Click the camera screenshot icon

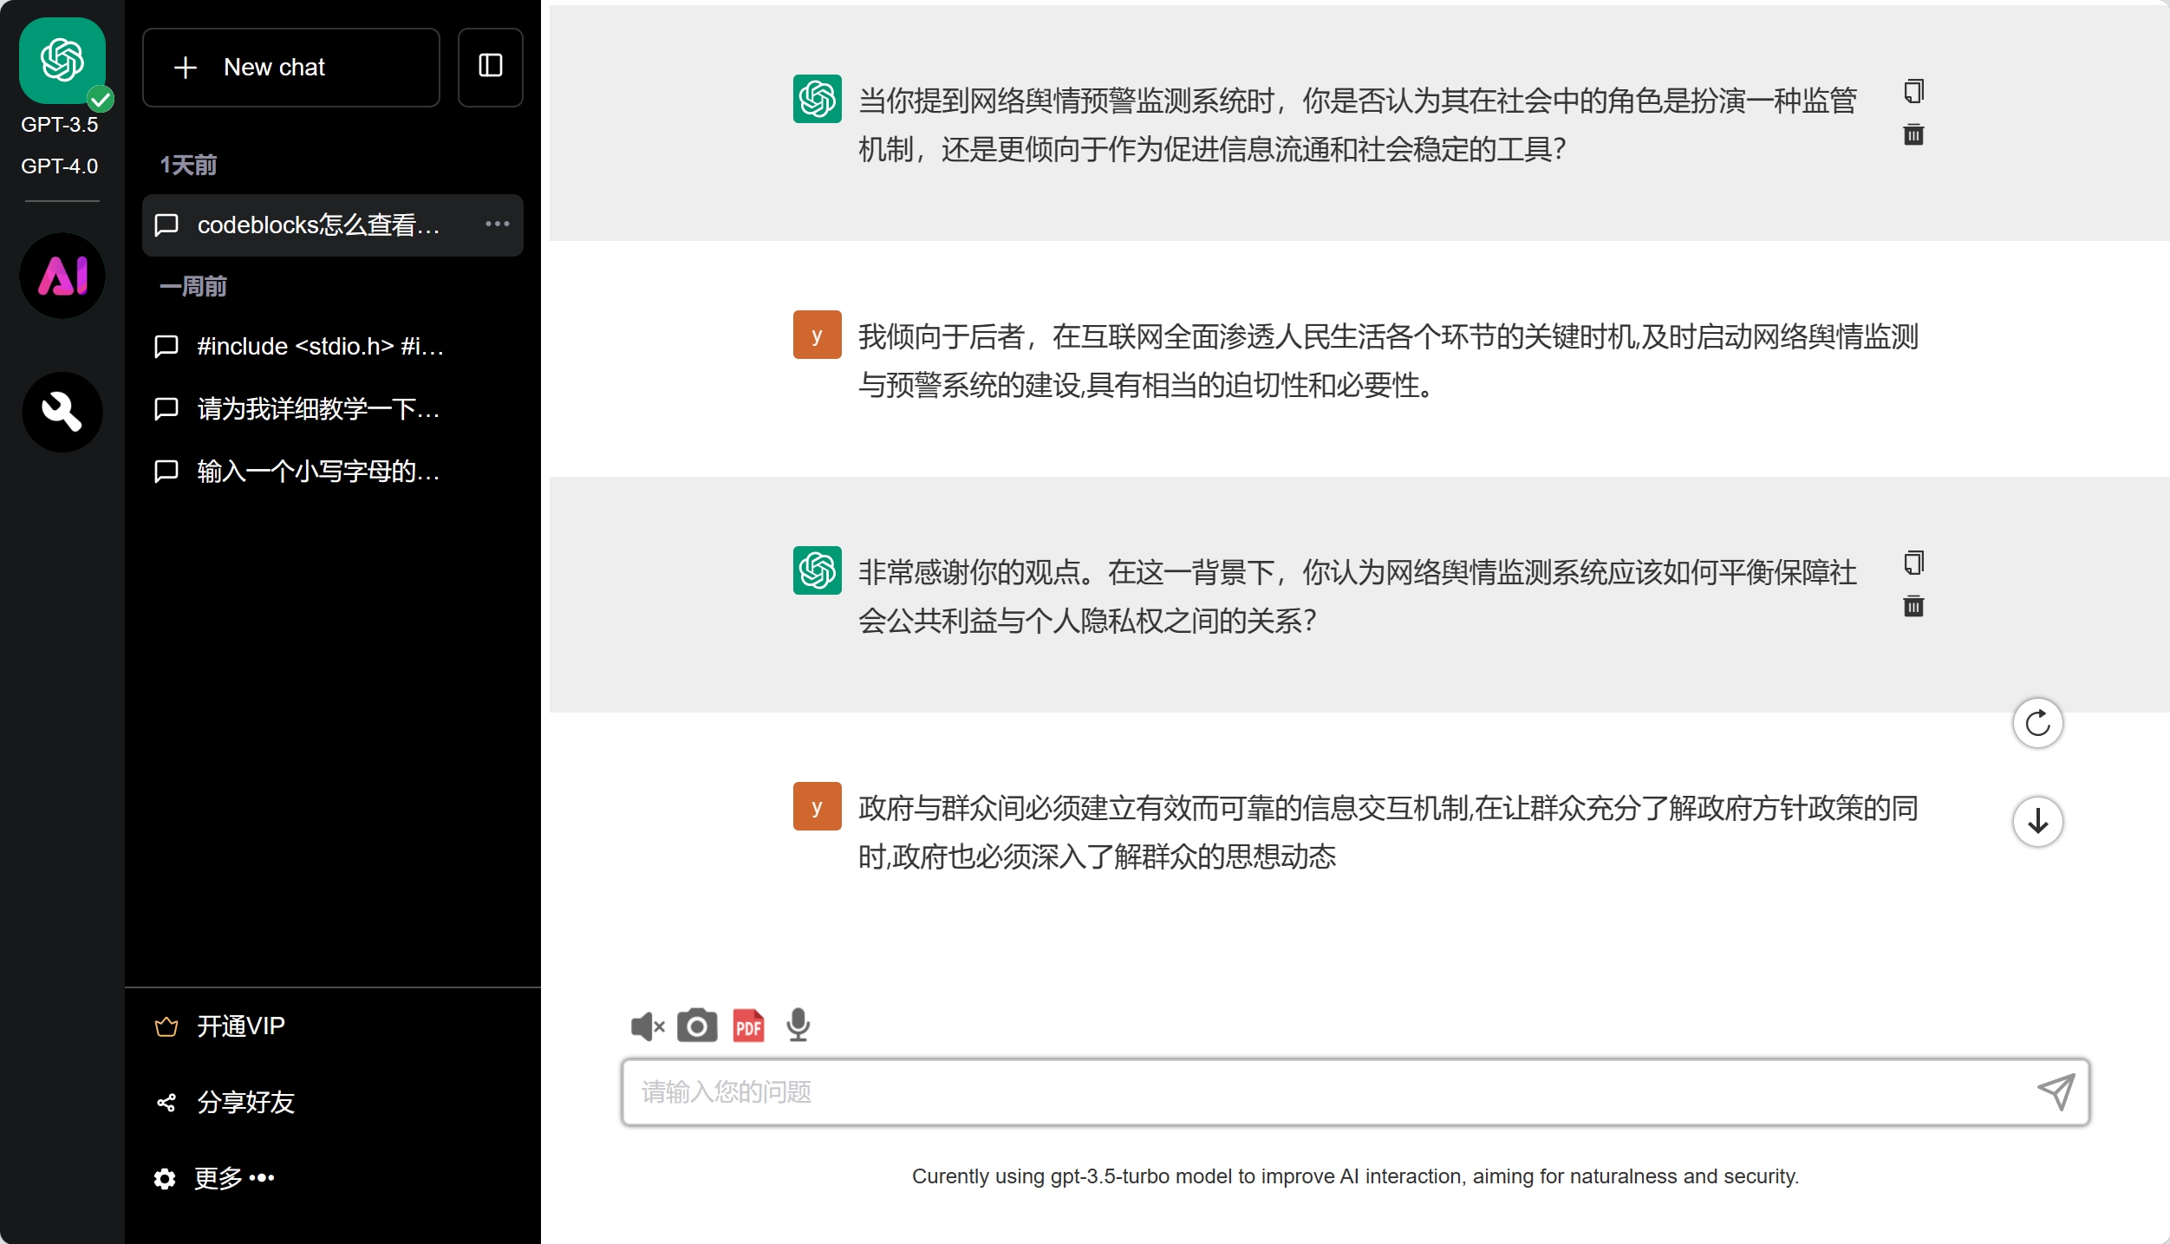tap(697, 1026)
